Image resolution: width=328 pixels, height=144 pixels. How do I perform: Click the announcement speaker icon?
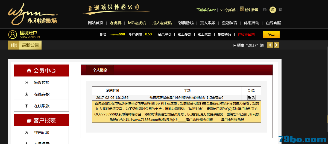(x=14, y=45)
